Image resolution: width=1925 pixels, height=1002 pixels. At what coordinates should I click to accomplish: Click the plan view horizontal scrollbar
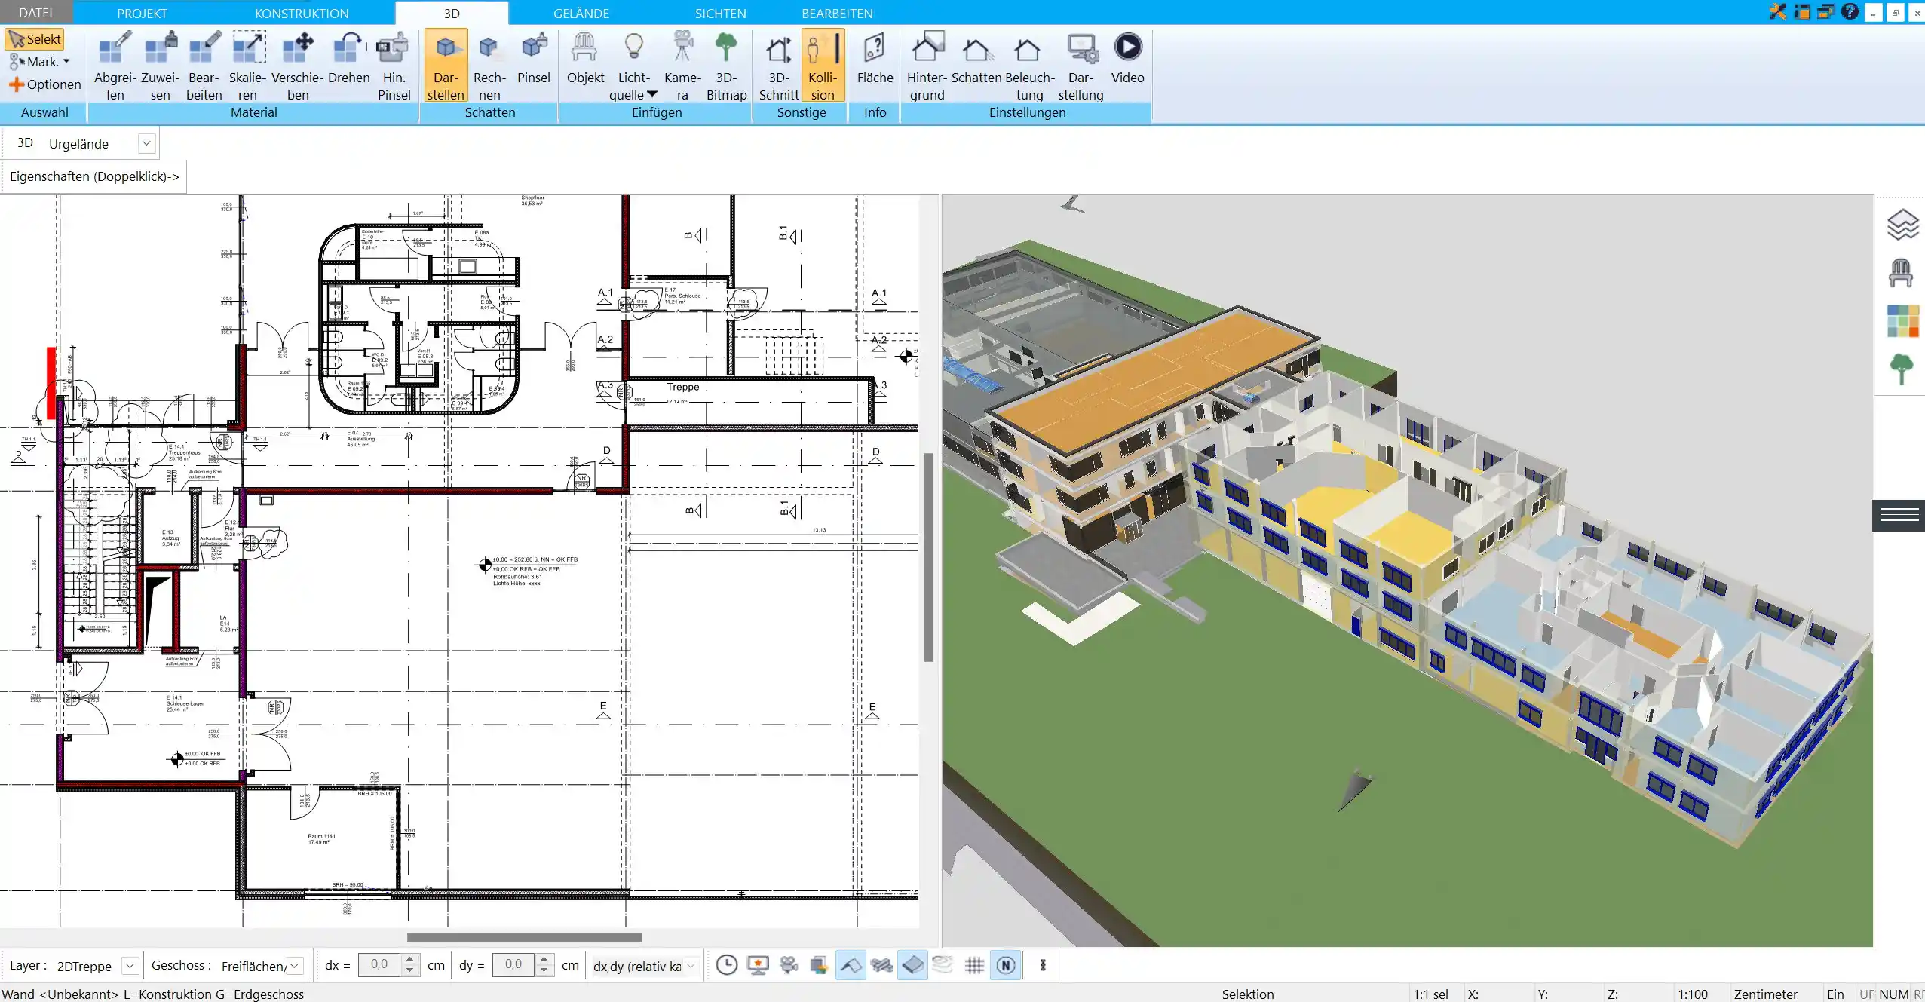tap(524, 937)
